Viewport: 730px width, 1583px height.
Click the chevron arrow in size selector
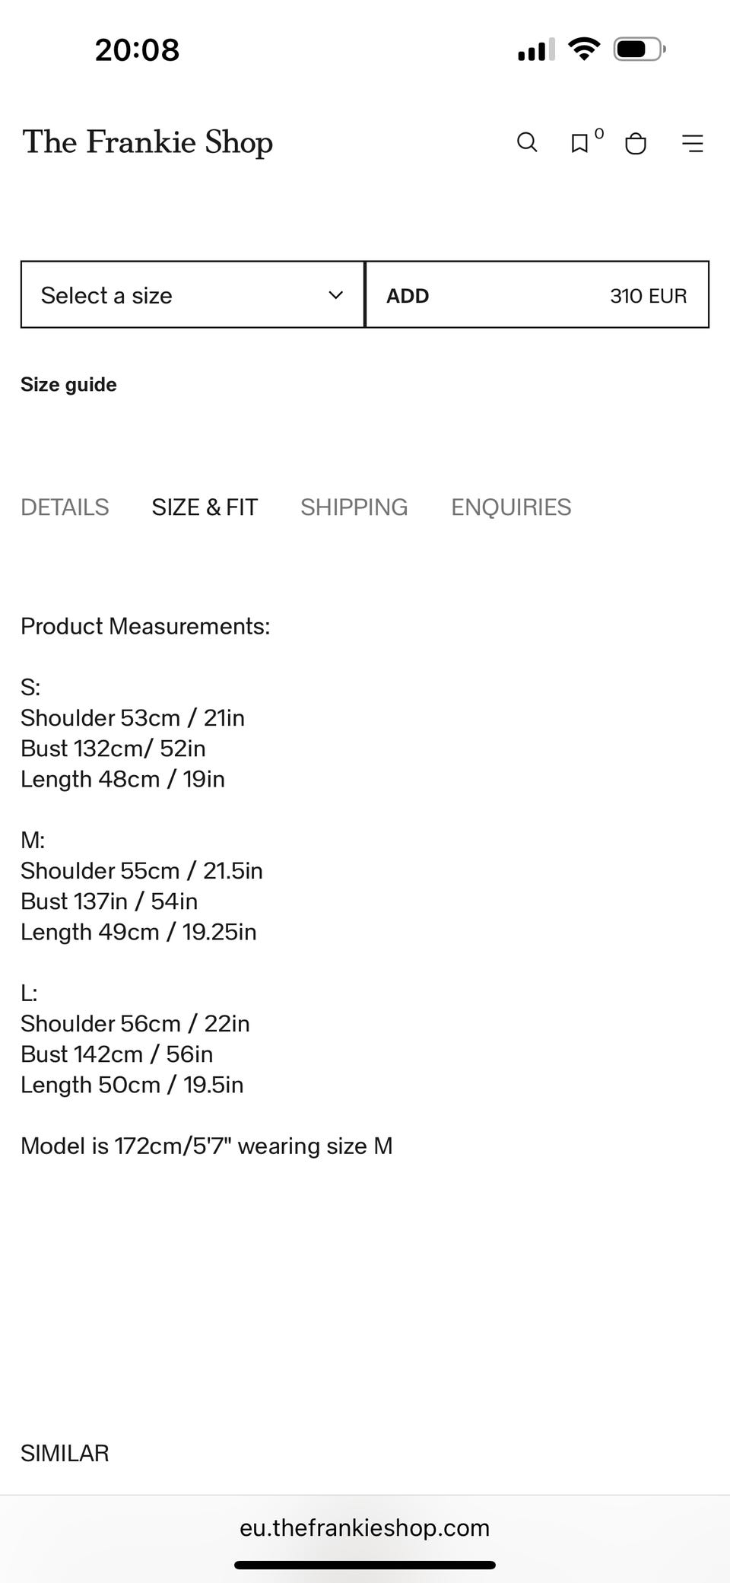coord(335,295)
